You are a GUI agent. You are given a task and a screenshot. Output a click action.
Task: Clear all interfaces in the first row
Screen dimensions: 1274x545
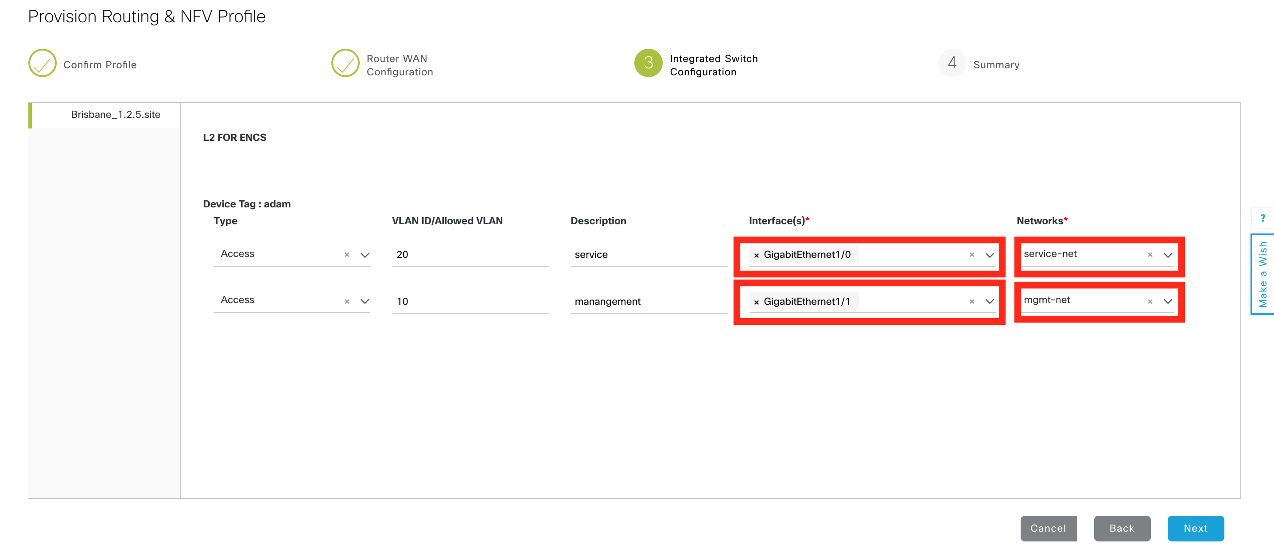pyautogui.click(x=972, y=255)
